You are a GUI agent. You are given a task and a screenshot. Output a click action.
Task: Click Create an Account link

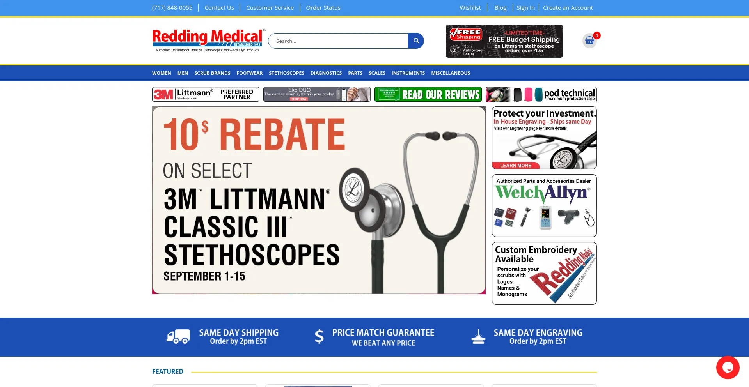(x=568, y=8)
